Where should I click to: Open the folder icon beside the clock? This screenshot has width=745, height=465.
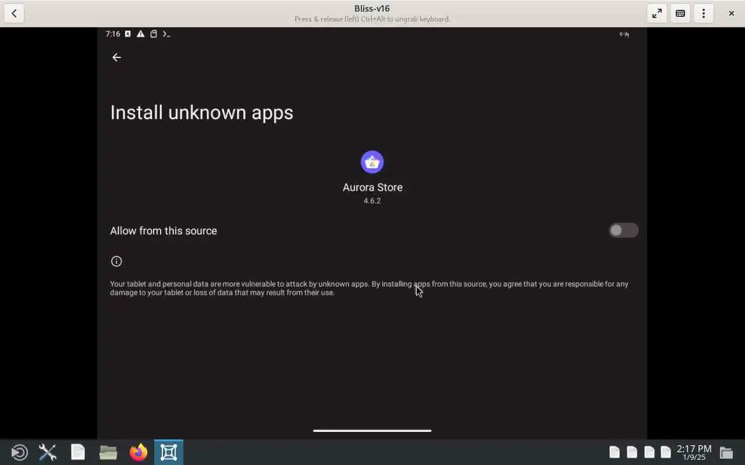point(726,452)
